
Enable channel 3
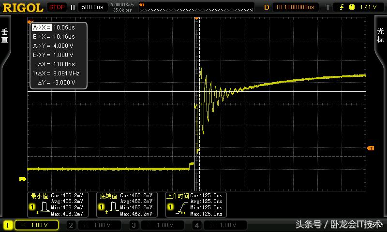click(134, 225)
